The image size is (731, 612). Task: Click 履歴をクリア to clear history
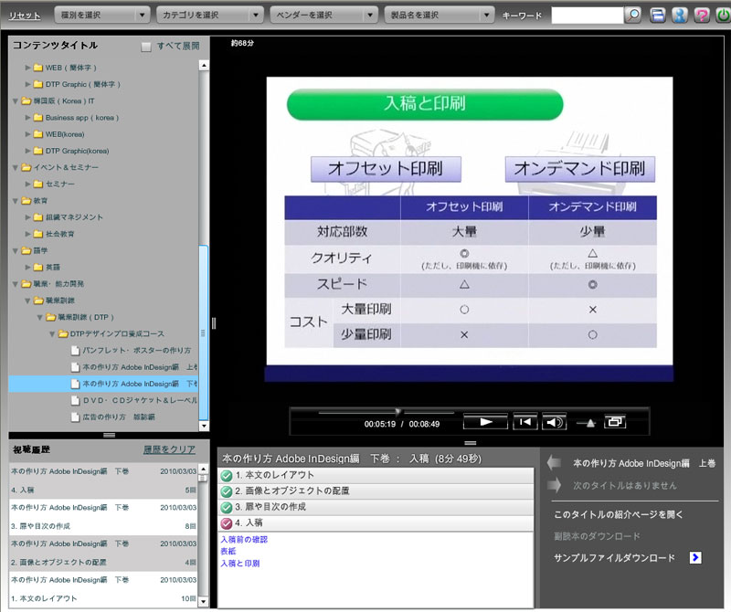(x=169, y=449)
